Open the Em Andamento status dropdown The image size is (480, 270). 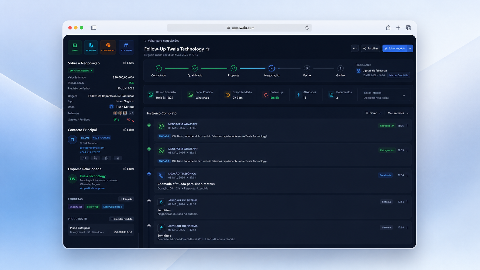81,71
